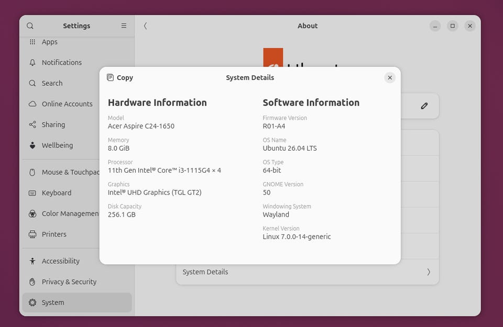This screenshot has width=503, height=327.
Task: Click the model value Acer Aspire C24-1650
Action: coord(141,126)
